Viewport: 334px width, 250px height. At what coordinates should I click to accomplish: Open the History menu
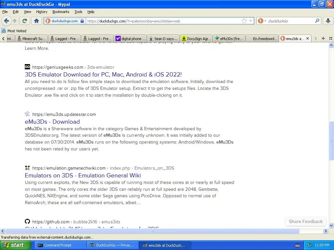tap(41, 12)
